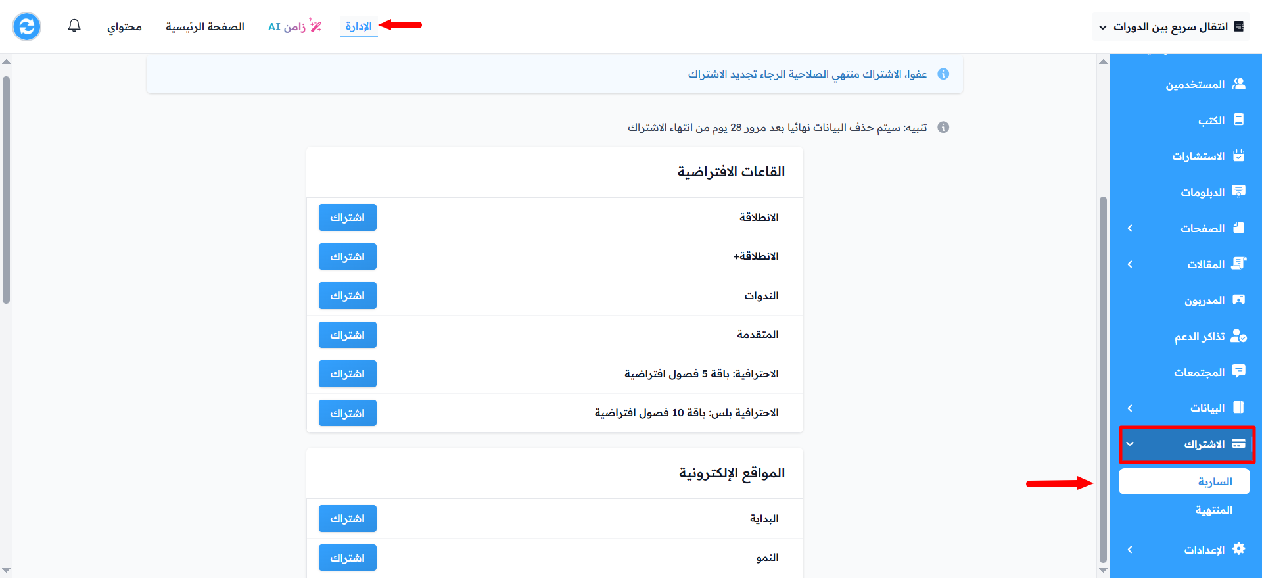Click the left page scrollbar down arrow
Viewport: 1262px width, 578px height.
coord(6,570)
